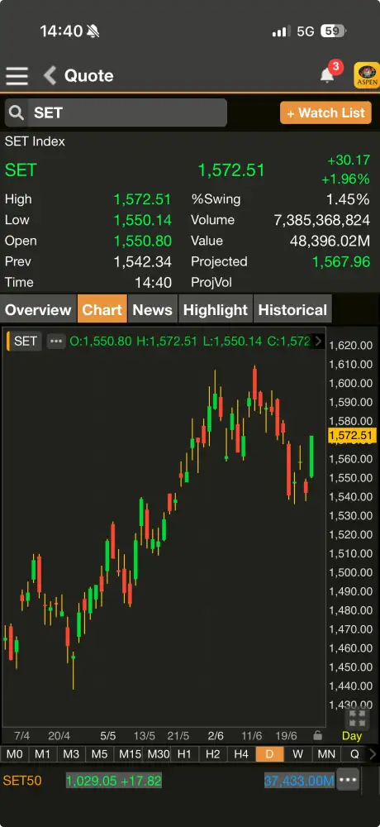Select H2 timeframe

pyautogui.click(x=213, y=754)
